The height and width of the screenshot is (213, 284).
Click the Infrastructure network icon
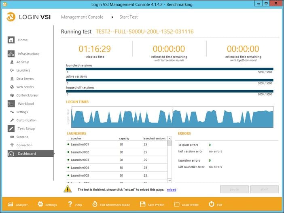(11, 54)
